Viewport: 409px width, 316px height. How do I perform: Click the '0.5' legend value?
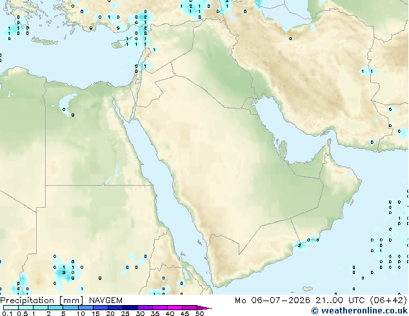tap(22, 313)
